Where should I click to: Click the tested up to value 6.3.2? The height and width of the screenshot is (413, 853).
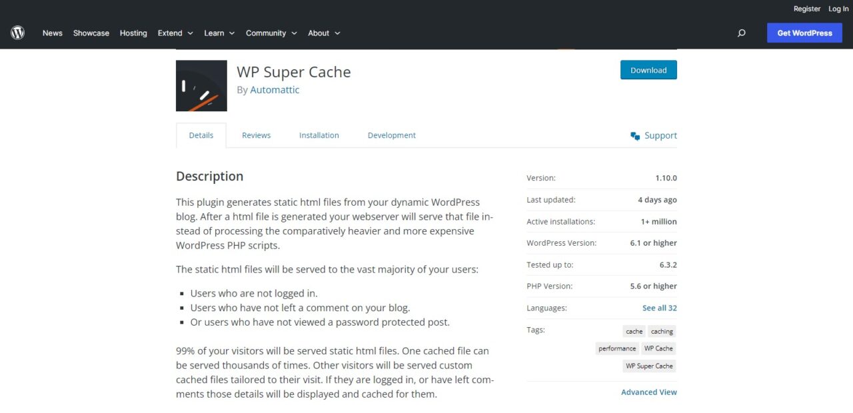click(668, 264)
